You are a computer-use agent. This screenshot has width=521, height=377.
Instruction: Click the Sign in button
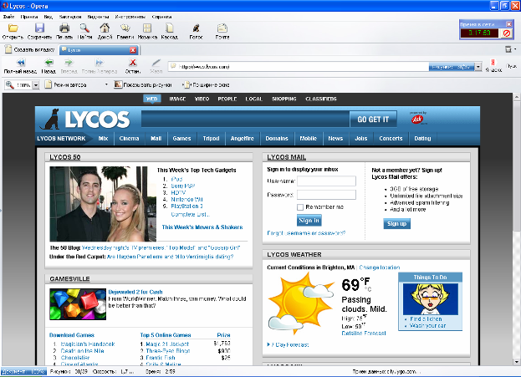(309, 220)
